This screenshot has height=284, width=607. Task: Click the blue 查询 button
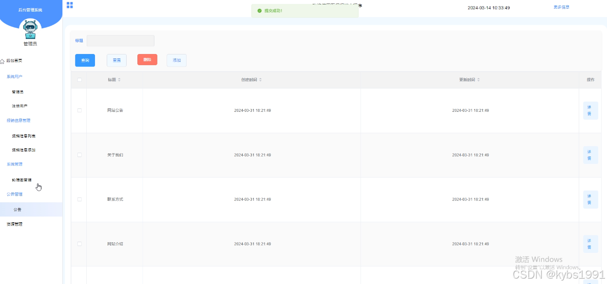[x=85, y=60]
